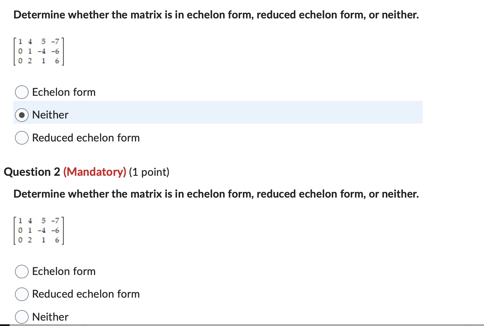The width and height of the screenshot is (484, 326).
Task: Click the first question's instruction text
Action: click(216, 15)
